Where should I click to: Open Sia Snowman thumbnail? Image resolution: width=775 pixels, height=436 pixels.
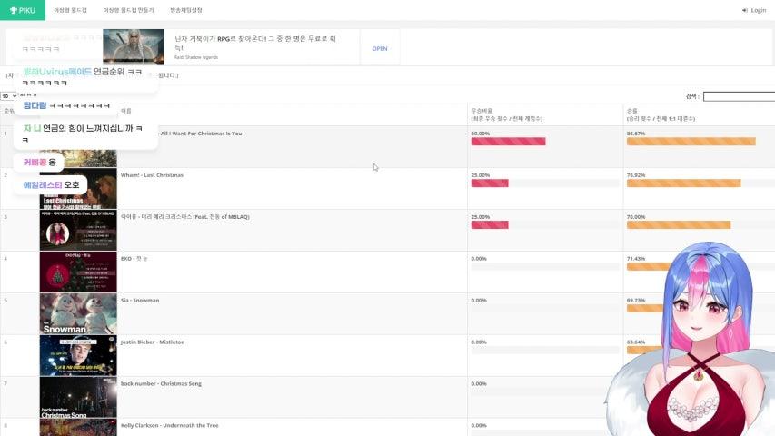[x=77, y=313]
